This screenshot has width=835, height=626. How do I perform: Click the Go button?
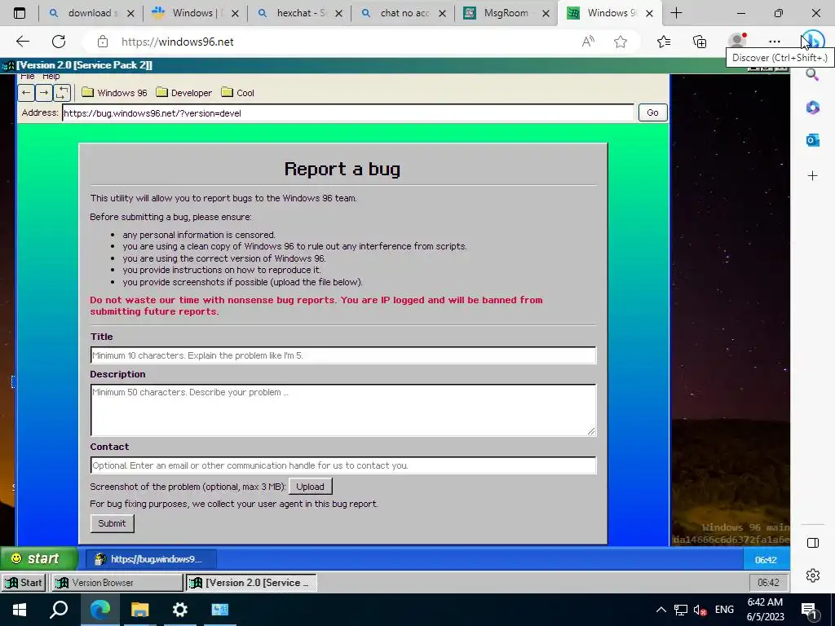click(652, 112)
